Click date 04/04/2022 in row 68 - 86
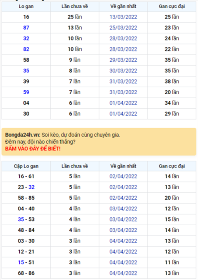The width and height of the screenshot is (198, 280). pos(123,273)
